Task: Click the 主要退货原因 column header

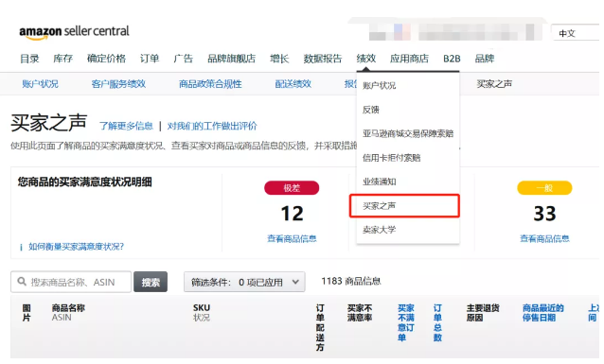Action: (483, 313)
